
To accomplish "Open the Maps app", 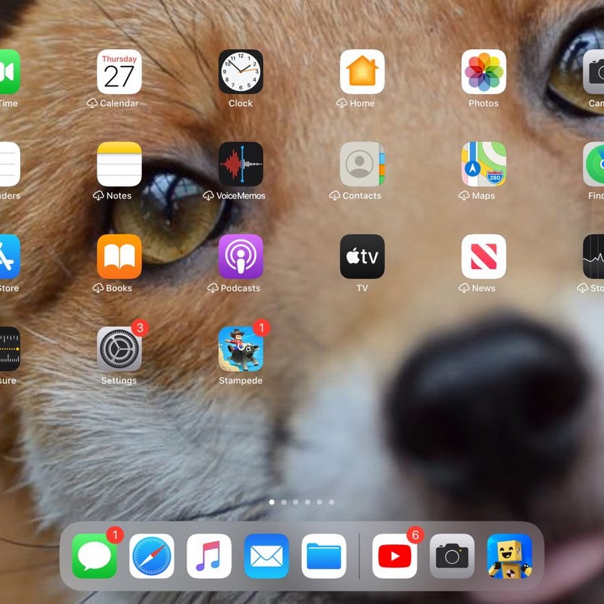I will [x=484, y=164].
